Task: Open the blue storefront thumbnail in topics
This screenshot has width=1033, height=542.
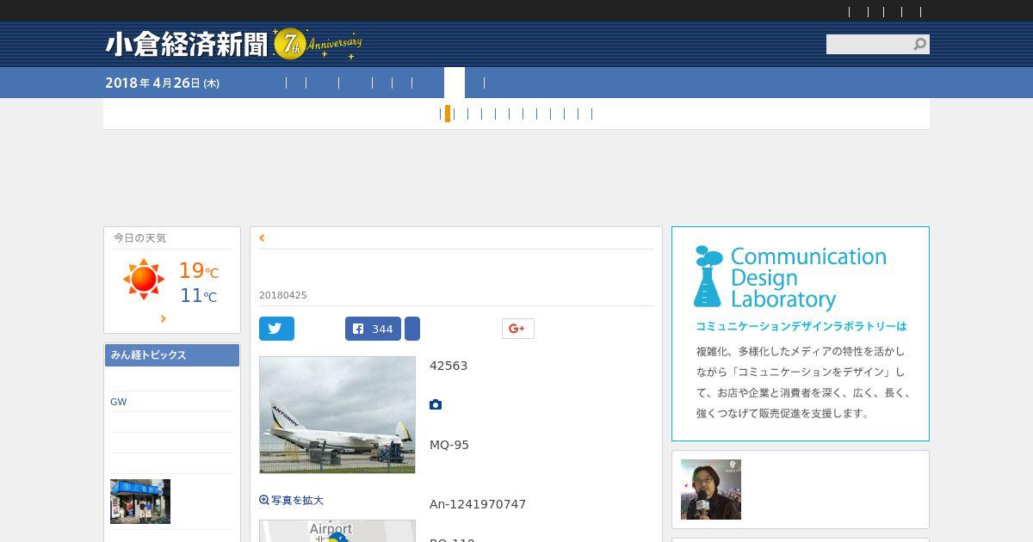Action: (x=140, y=502)
